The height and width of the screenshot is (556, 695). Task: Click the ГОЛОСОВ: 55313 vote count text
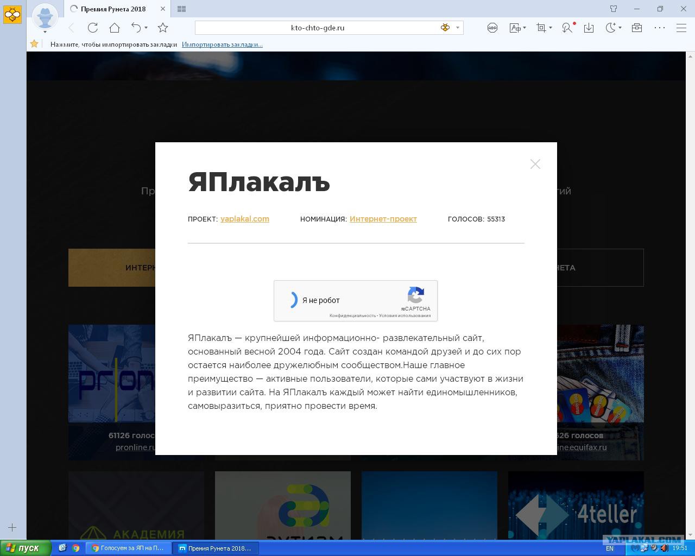pos(476,219)
